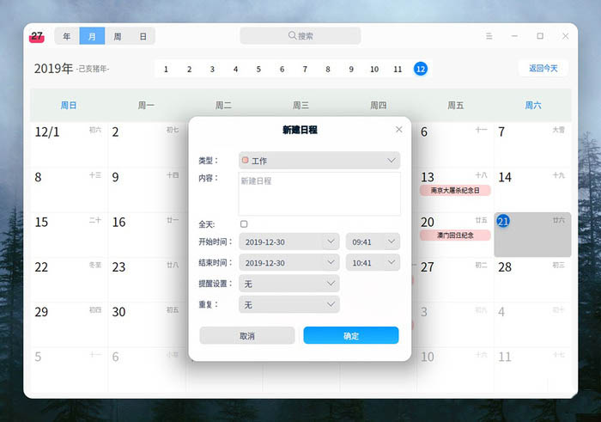
Task: Select month 6 in the month bar
Action: coord(282,69)
